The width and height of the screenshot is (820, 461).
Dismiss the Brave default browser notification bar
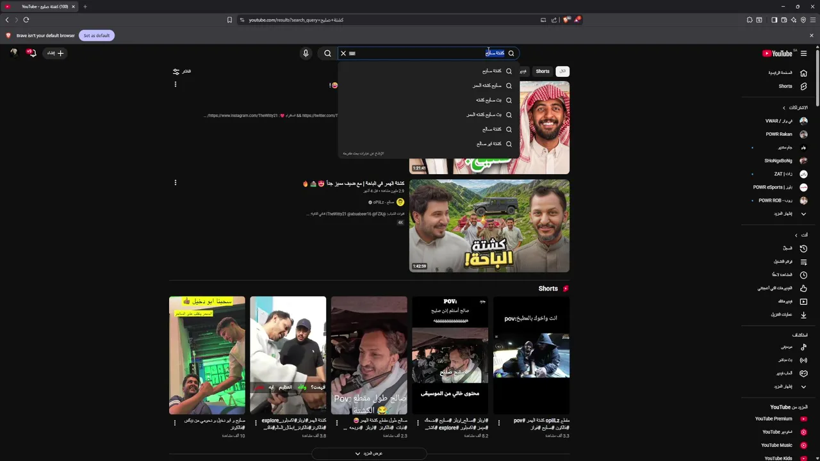coord(811,35)
